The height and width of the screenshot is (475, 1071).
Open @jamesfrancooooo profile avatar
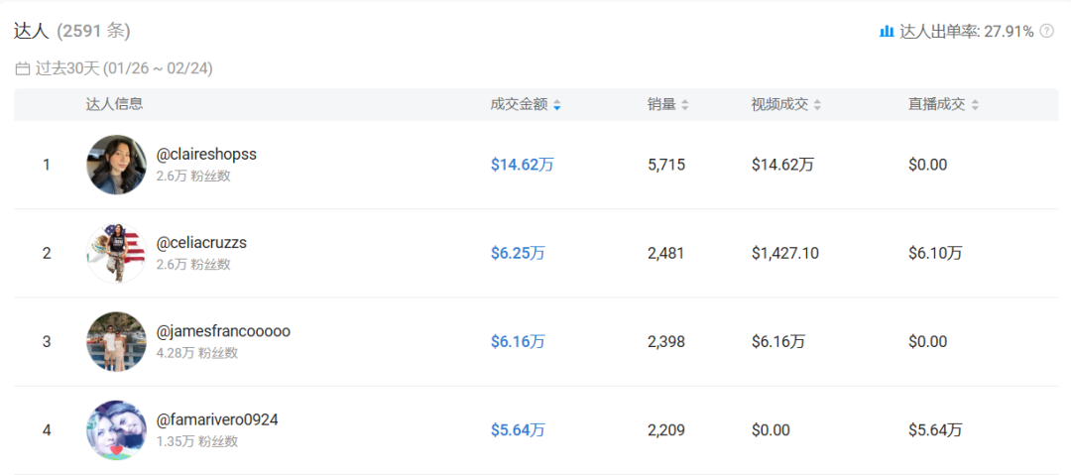(116, 341)
